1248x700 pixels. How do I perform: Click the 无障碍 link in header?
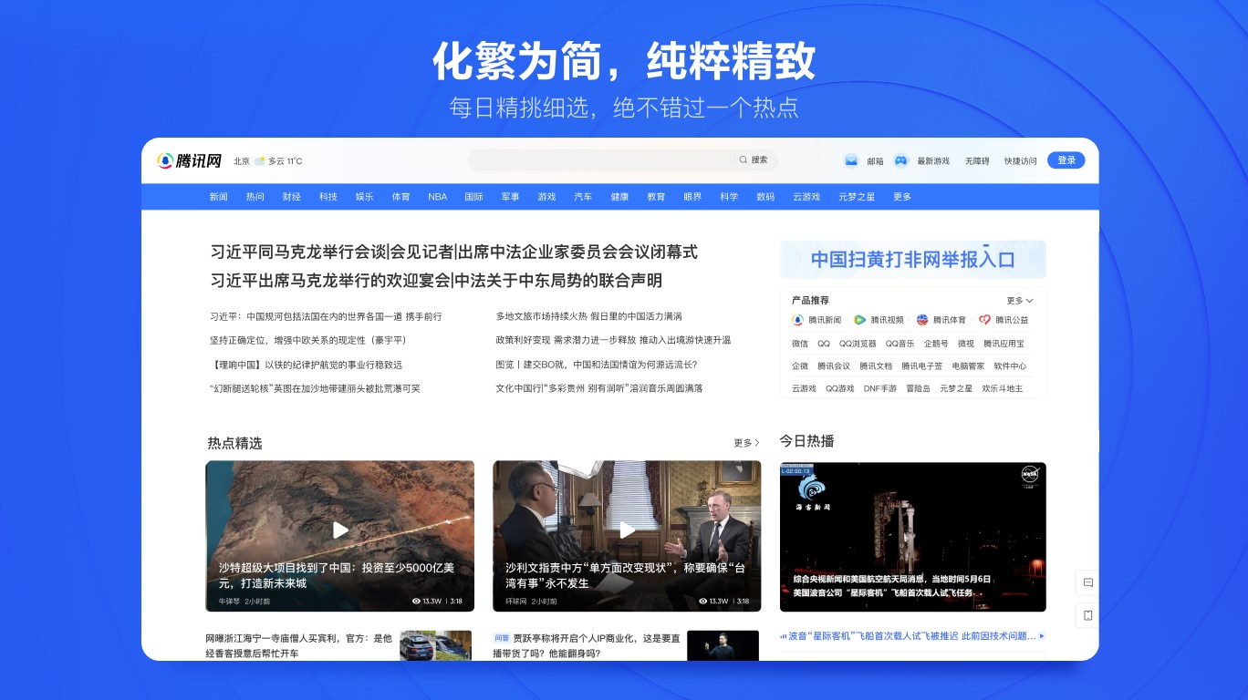[x=977, y=161]
